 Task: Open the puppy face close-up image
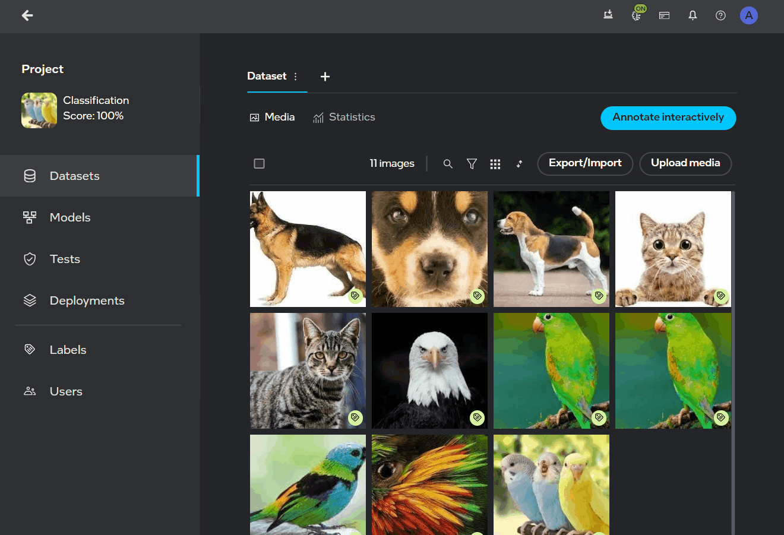429,249
